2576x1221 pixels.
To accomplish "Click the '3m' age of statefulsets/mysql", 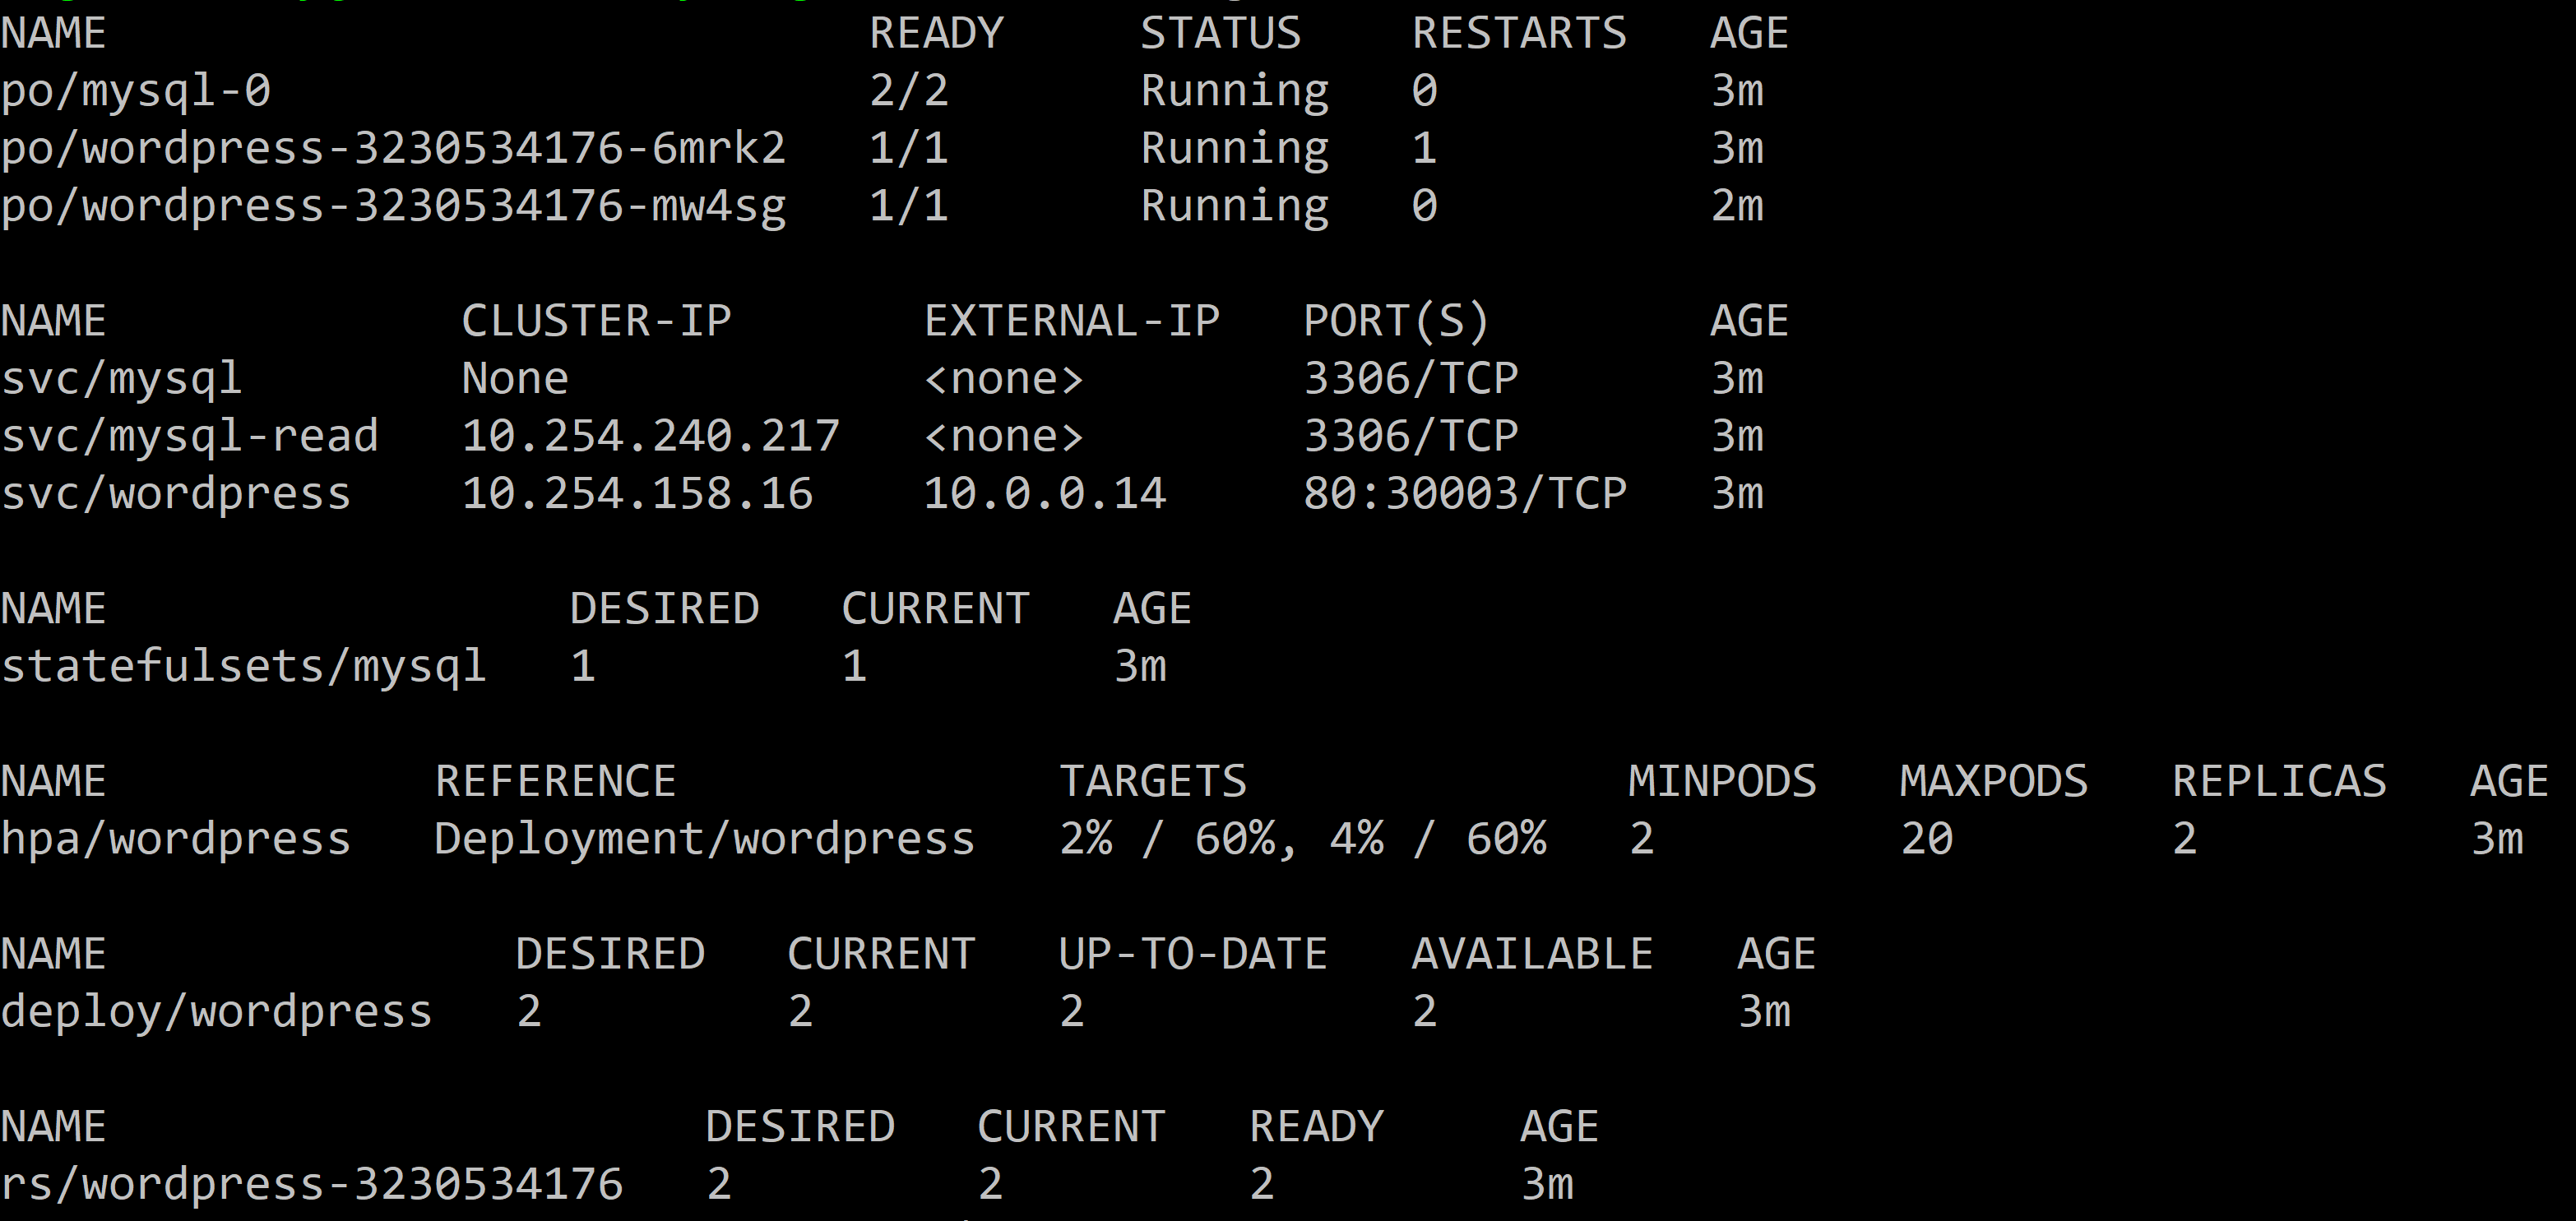I will click(1140, 667).
